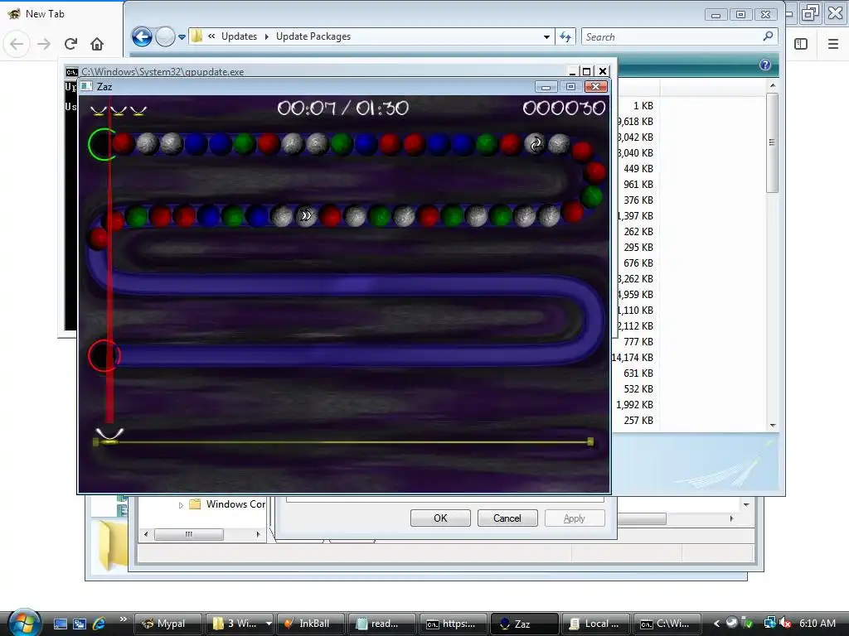Click the swirl-marked bonus ball
The image size is (849, 636).
(x=535, y=144)
